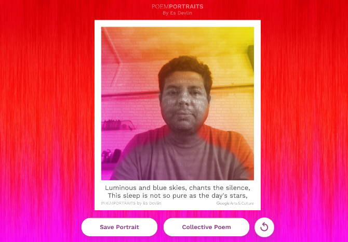Click the POEMPORTRAITS header logo

[177, 6]
